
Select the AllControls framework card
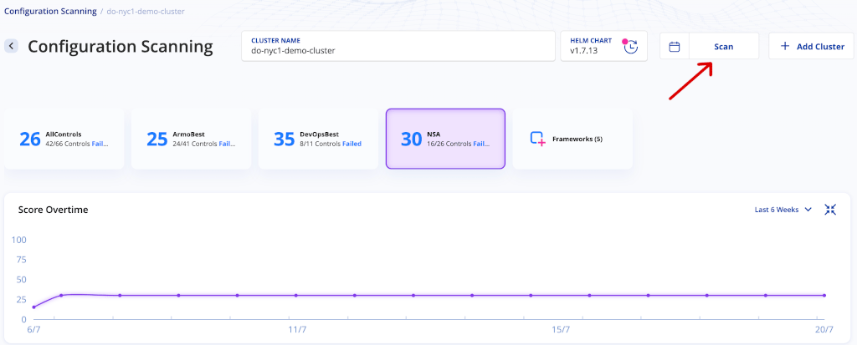point(64,139)
